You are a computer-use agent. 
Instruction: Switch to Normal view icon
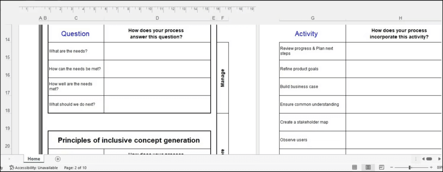355,167
